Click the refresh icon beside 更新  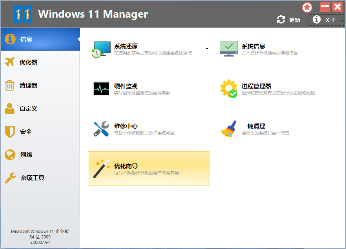coord(280,19)
